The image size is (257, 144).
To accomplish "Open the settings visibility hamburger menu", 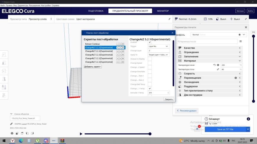I will click(241, 41).
